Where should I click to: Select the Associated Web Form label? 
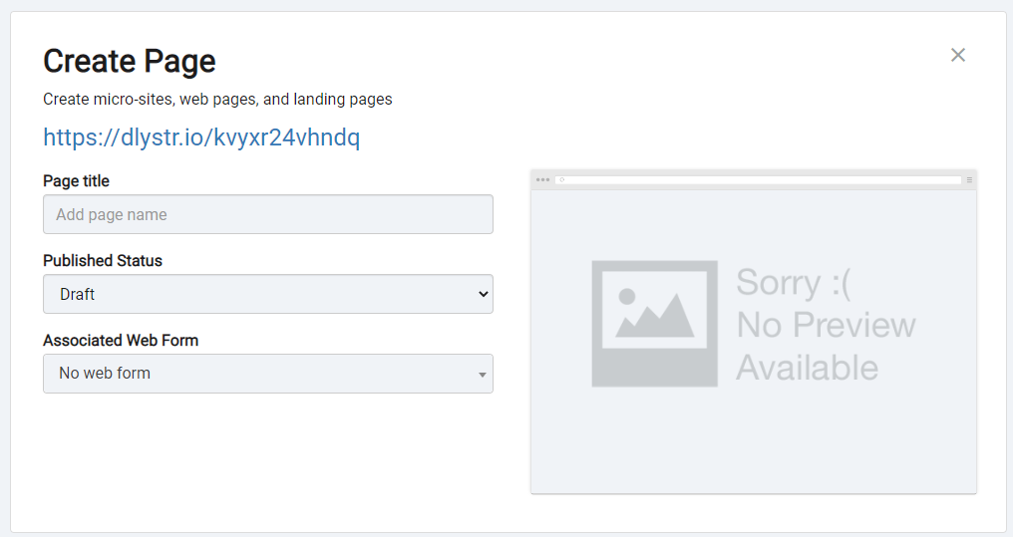(121, 340)
